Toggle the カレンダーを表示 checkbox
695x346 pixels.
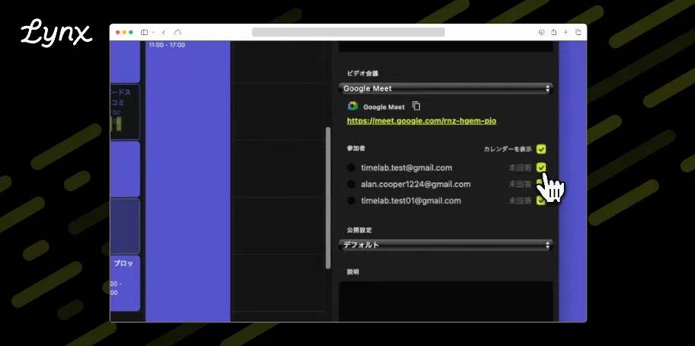click(541, 149)
